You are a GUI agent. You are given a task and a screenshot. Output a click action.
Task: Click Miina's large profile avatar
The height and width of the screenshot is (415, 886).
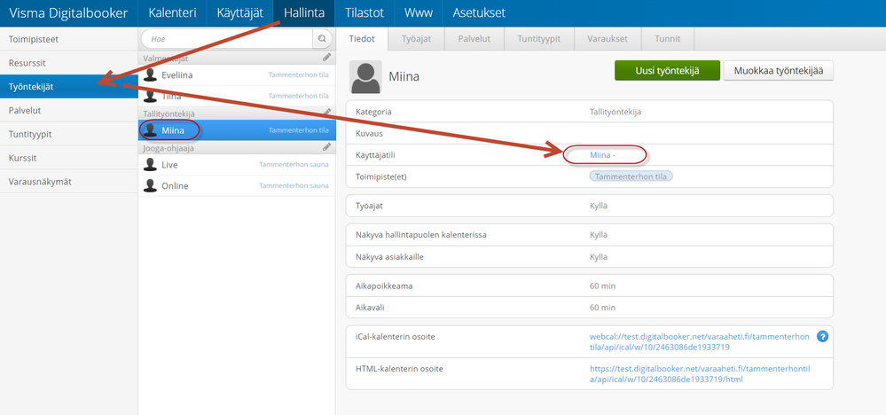pos(365,77)
